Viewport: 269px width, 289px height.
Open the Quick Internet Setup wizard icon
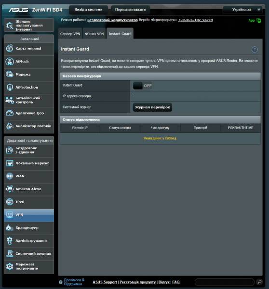(x=10, y=25)
